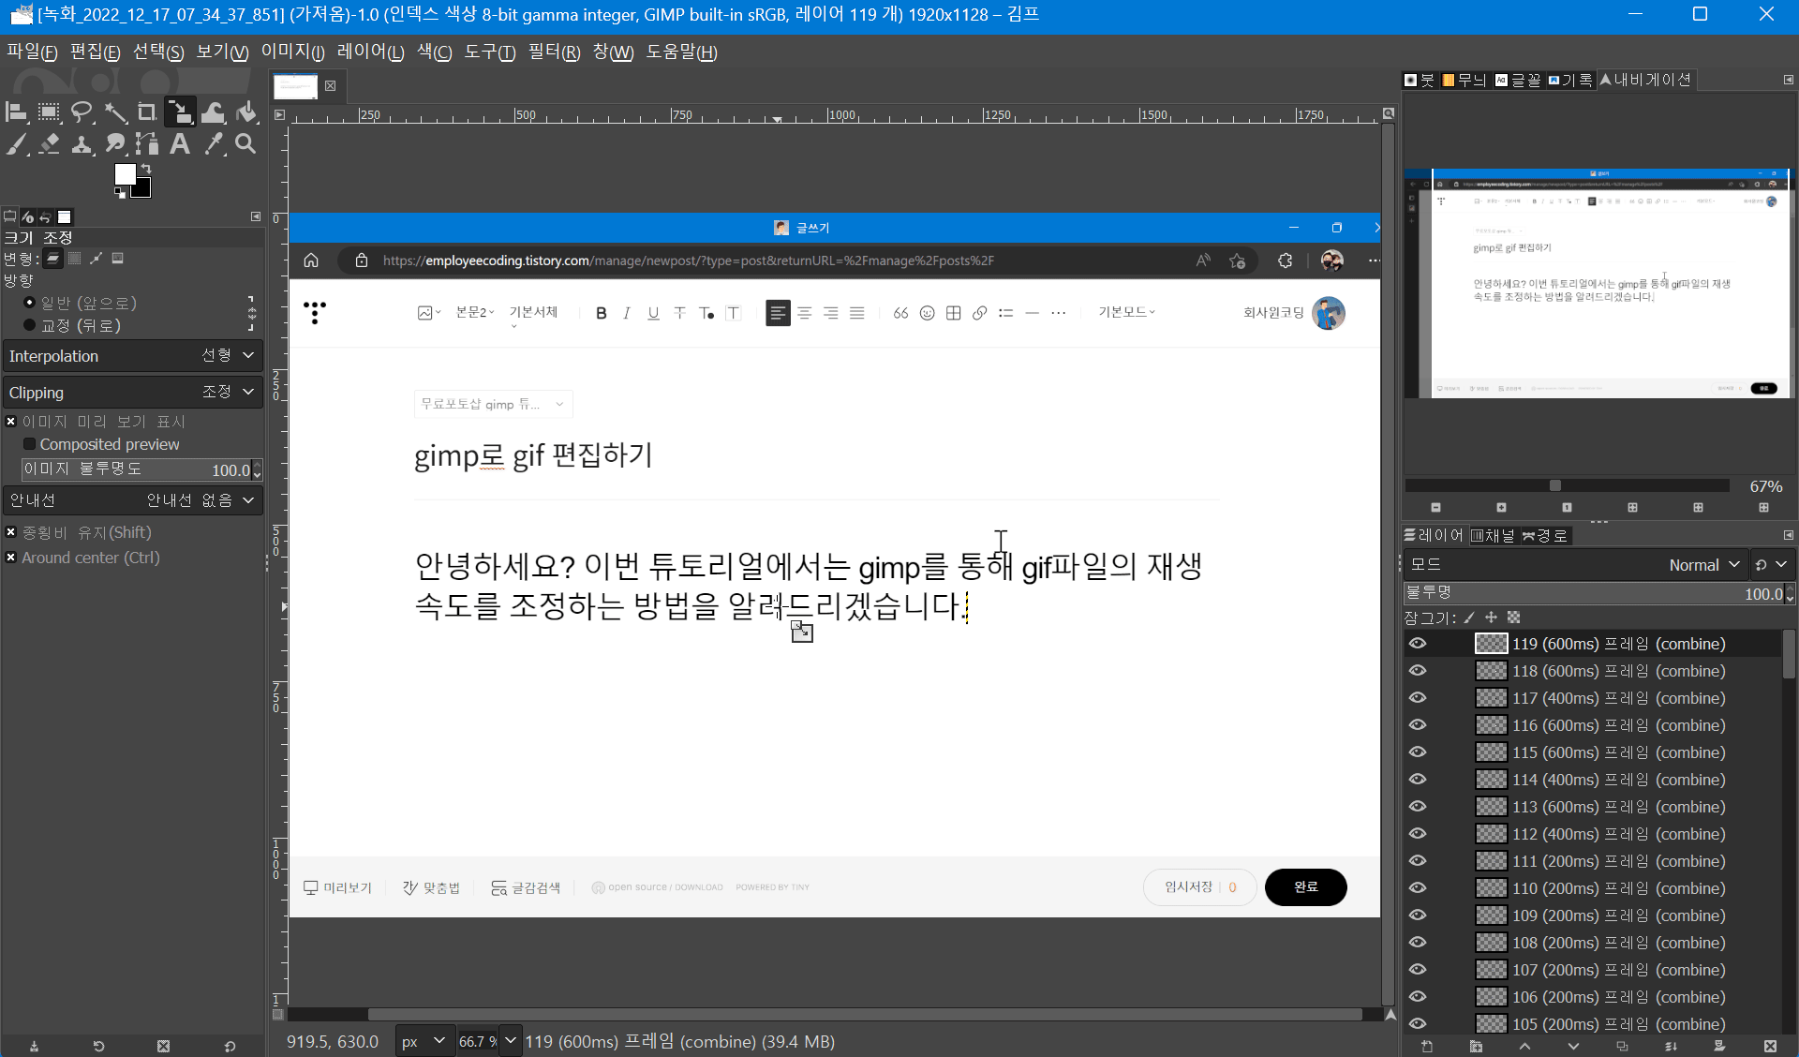Select the Text tool

(x=180, y=143)
